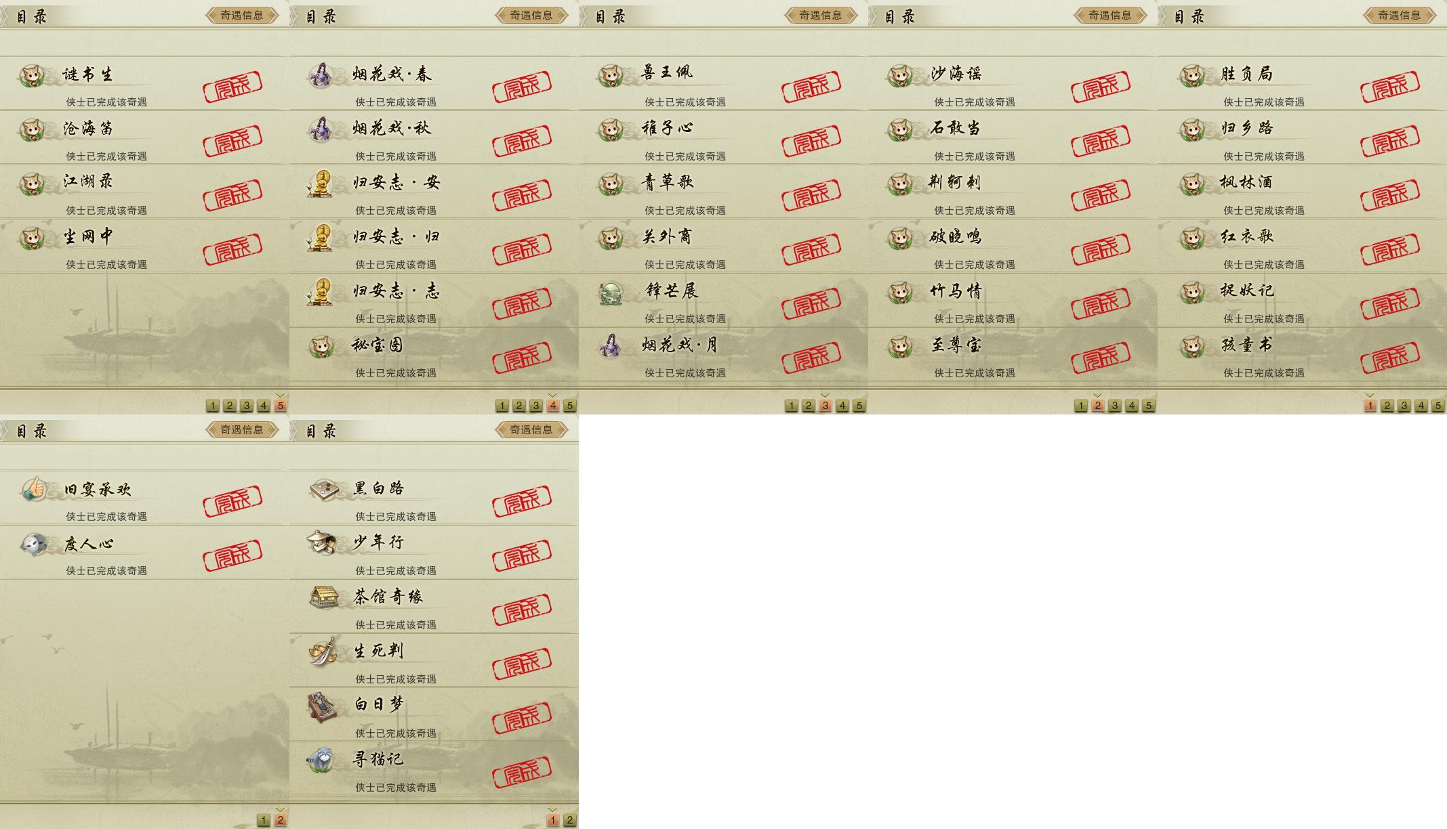Click the fox icon beside 秘宝图
This screenshot has width=1447, height=829.
tap(321, 347)
